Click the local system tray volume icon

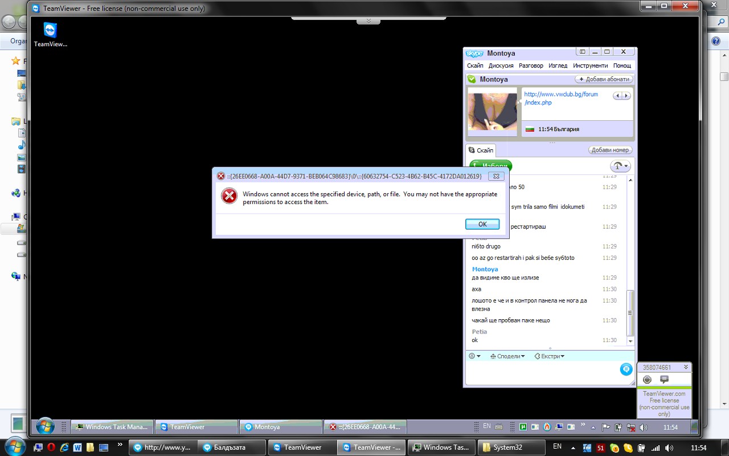click(669, 448)
